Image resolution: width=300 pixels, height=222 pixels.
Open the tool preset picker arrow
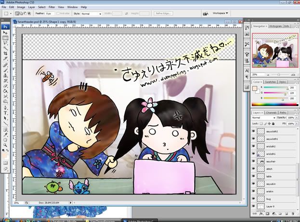[x=11, y=13]
